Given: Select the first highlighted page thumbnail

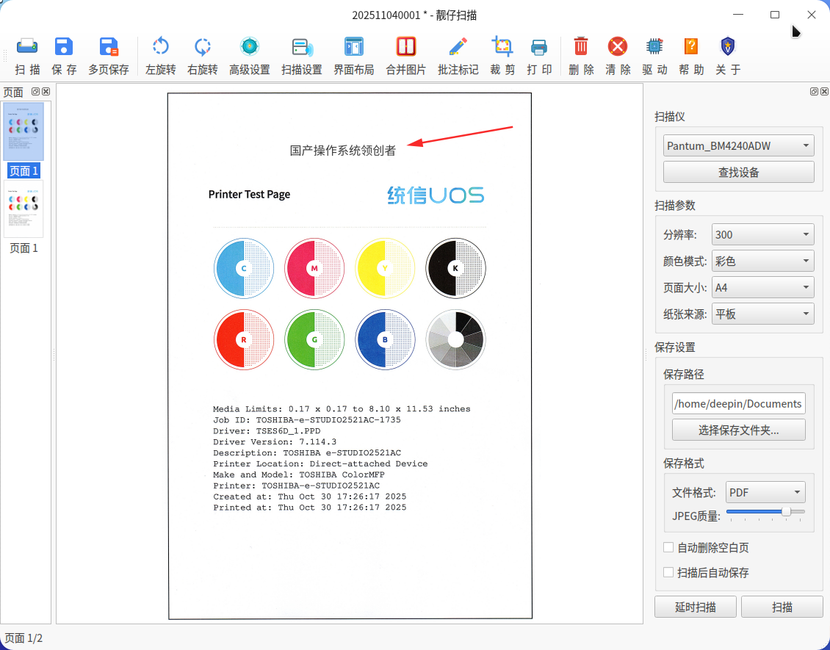Looking at the screenshot, I should (x=24, y=131).
